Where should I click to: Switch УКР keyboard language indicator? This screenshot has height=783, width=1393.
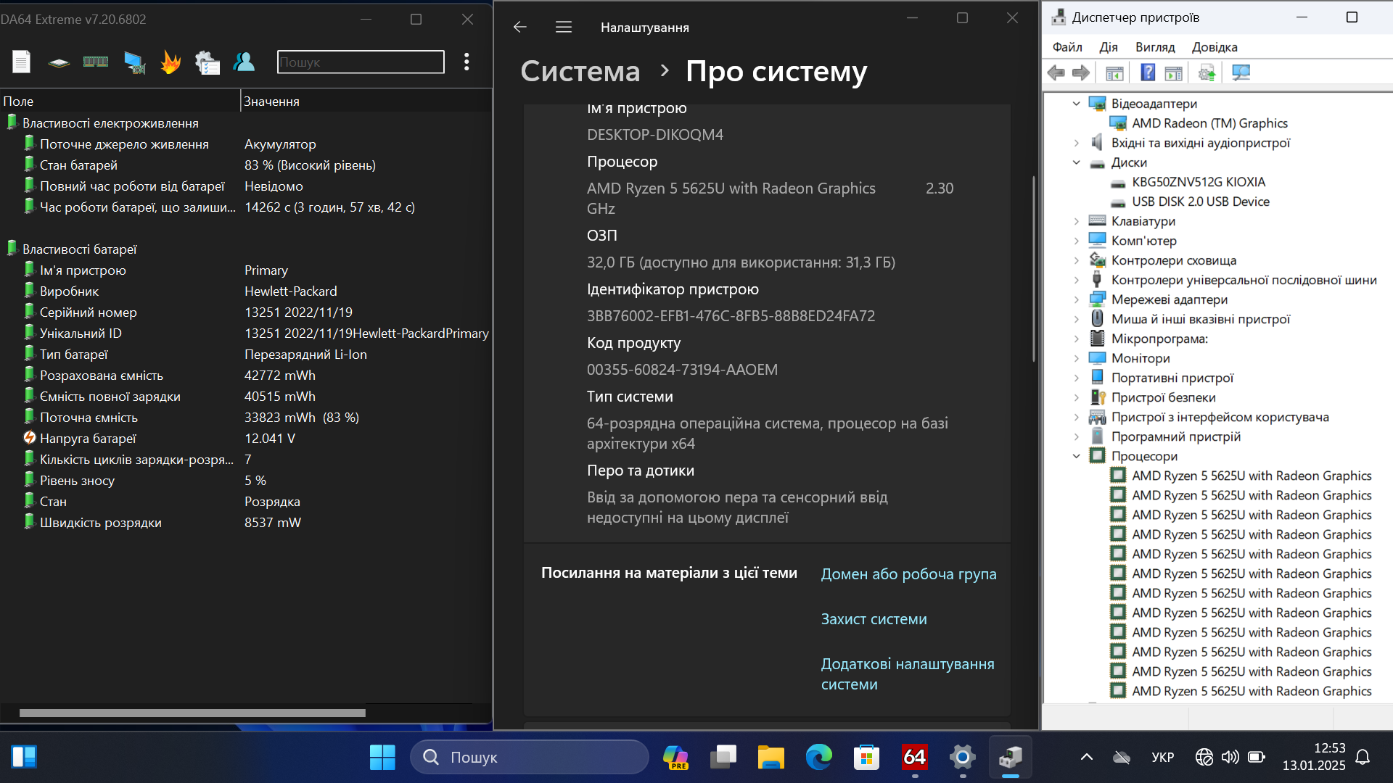tap(1162, 758)
